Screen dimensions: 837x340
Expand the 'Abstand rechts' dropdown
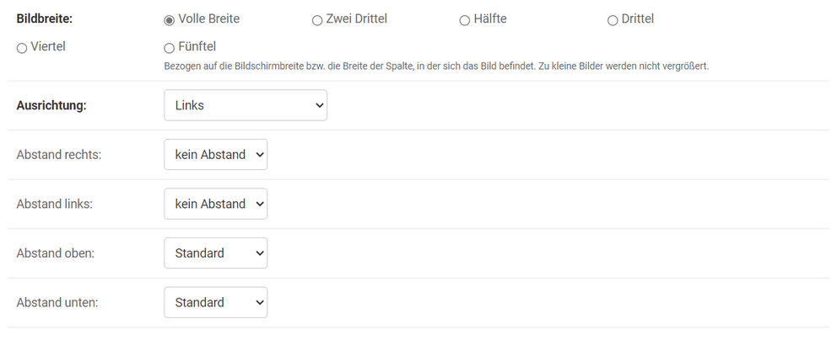pyautogui.click(x=215, y=155)
